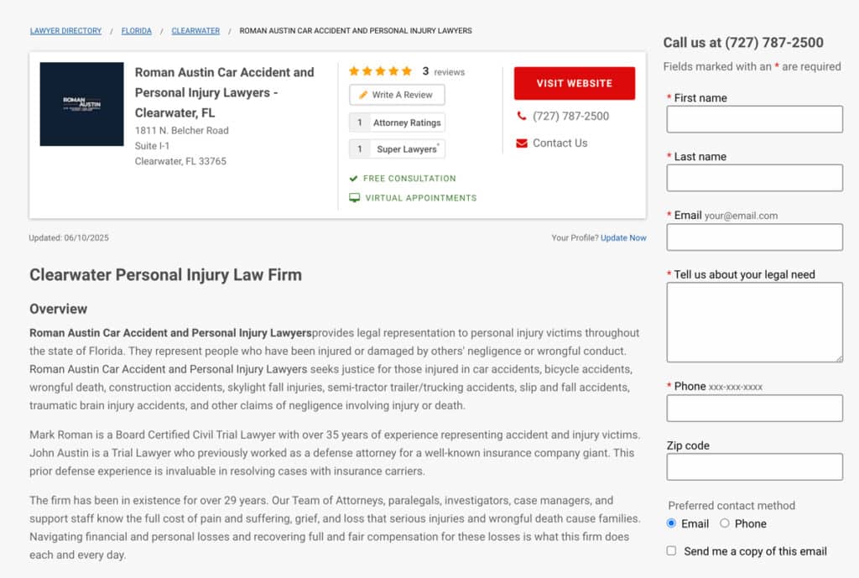This screenshot has height=578, width=859.
Task: Focus the Phone input field
Action: click(754, 409)
